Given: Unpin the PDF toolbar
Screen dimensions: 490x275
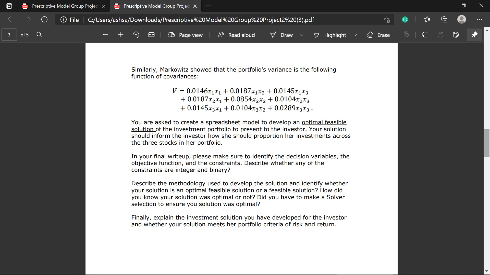Looking at the screenshot, I should pos(474,35).
